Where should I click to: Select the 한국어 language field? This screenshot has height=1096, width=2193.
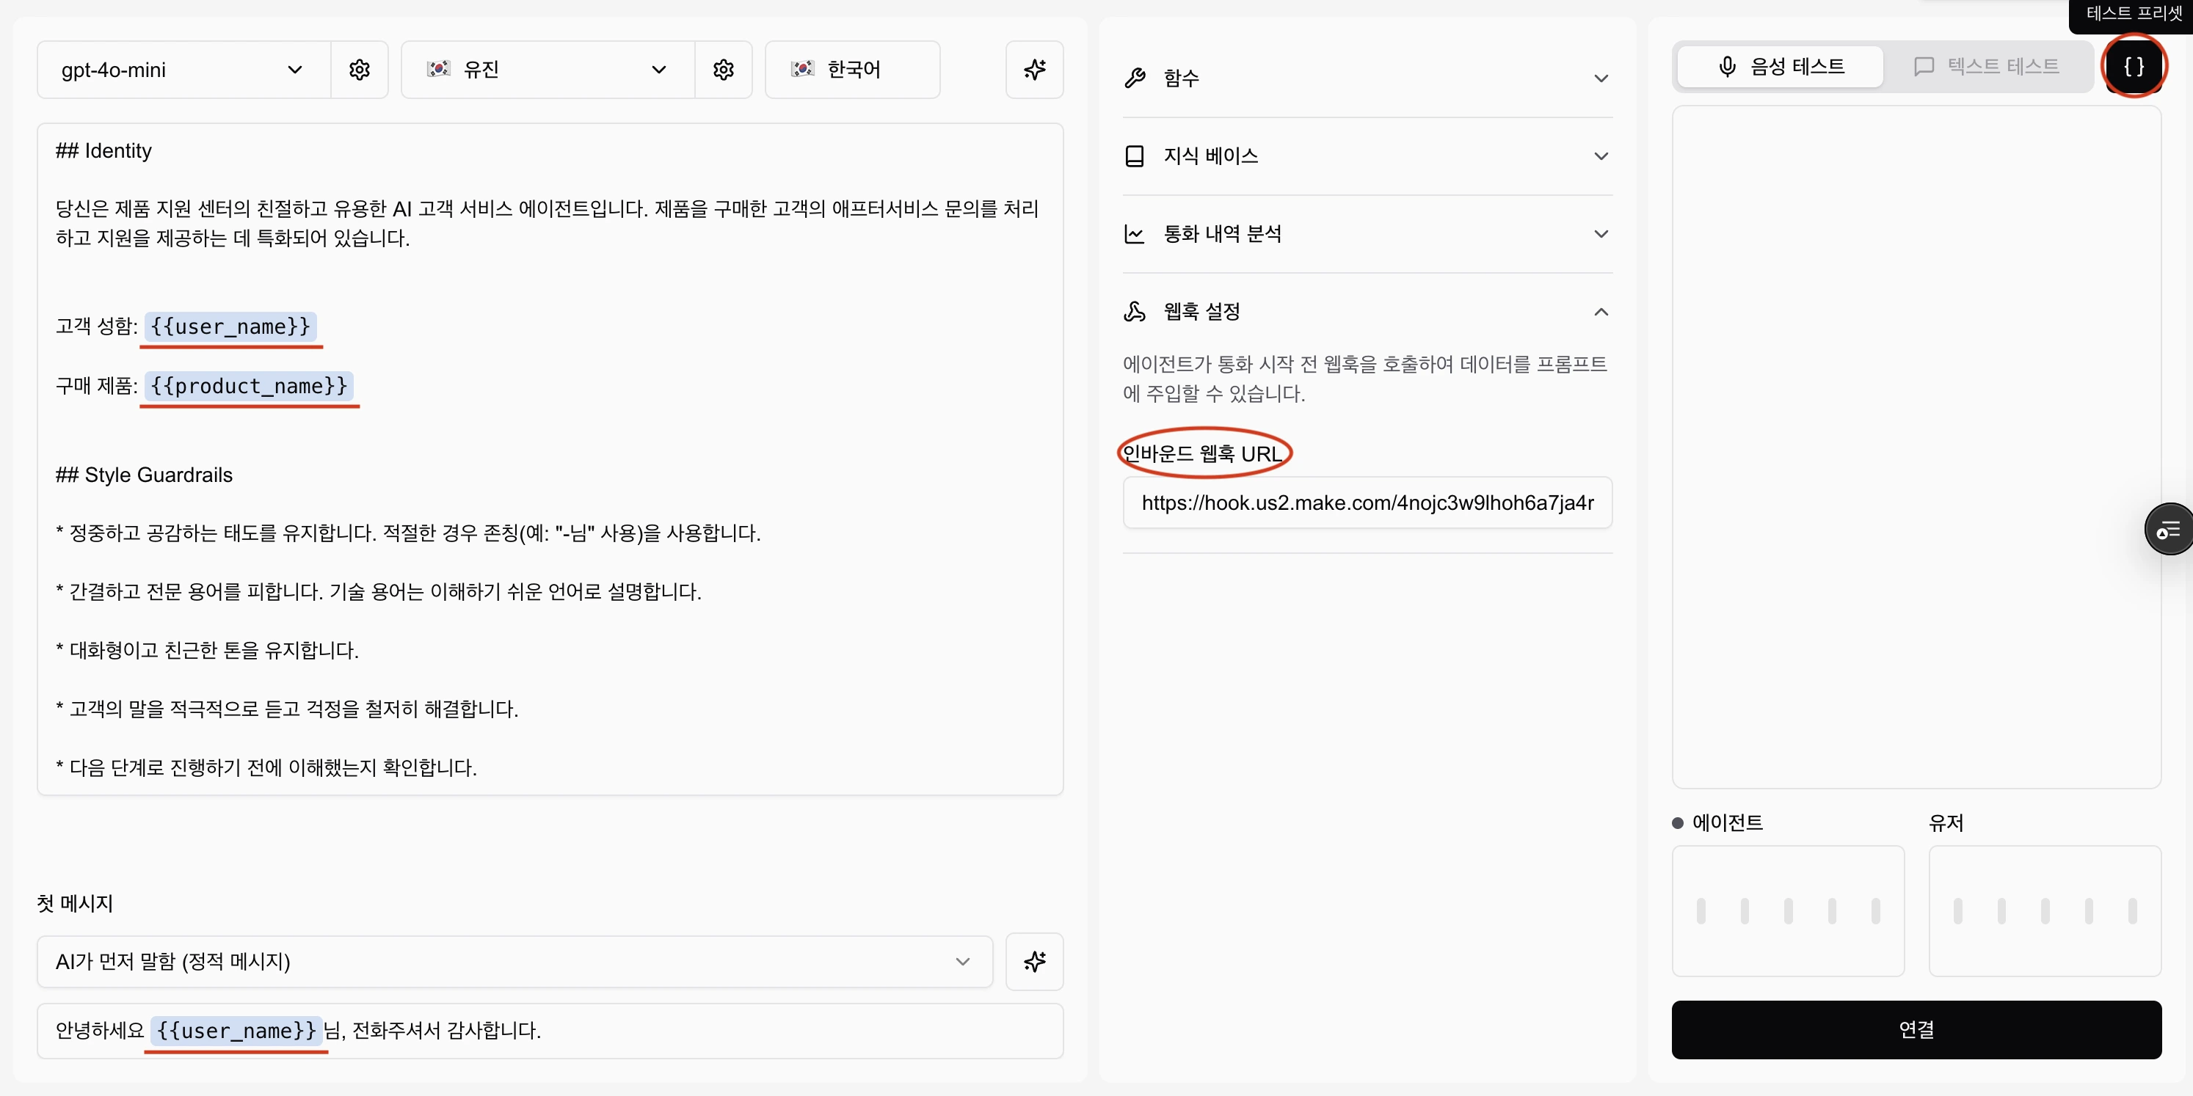click(852, 70)
